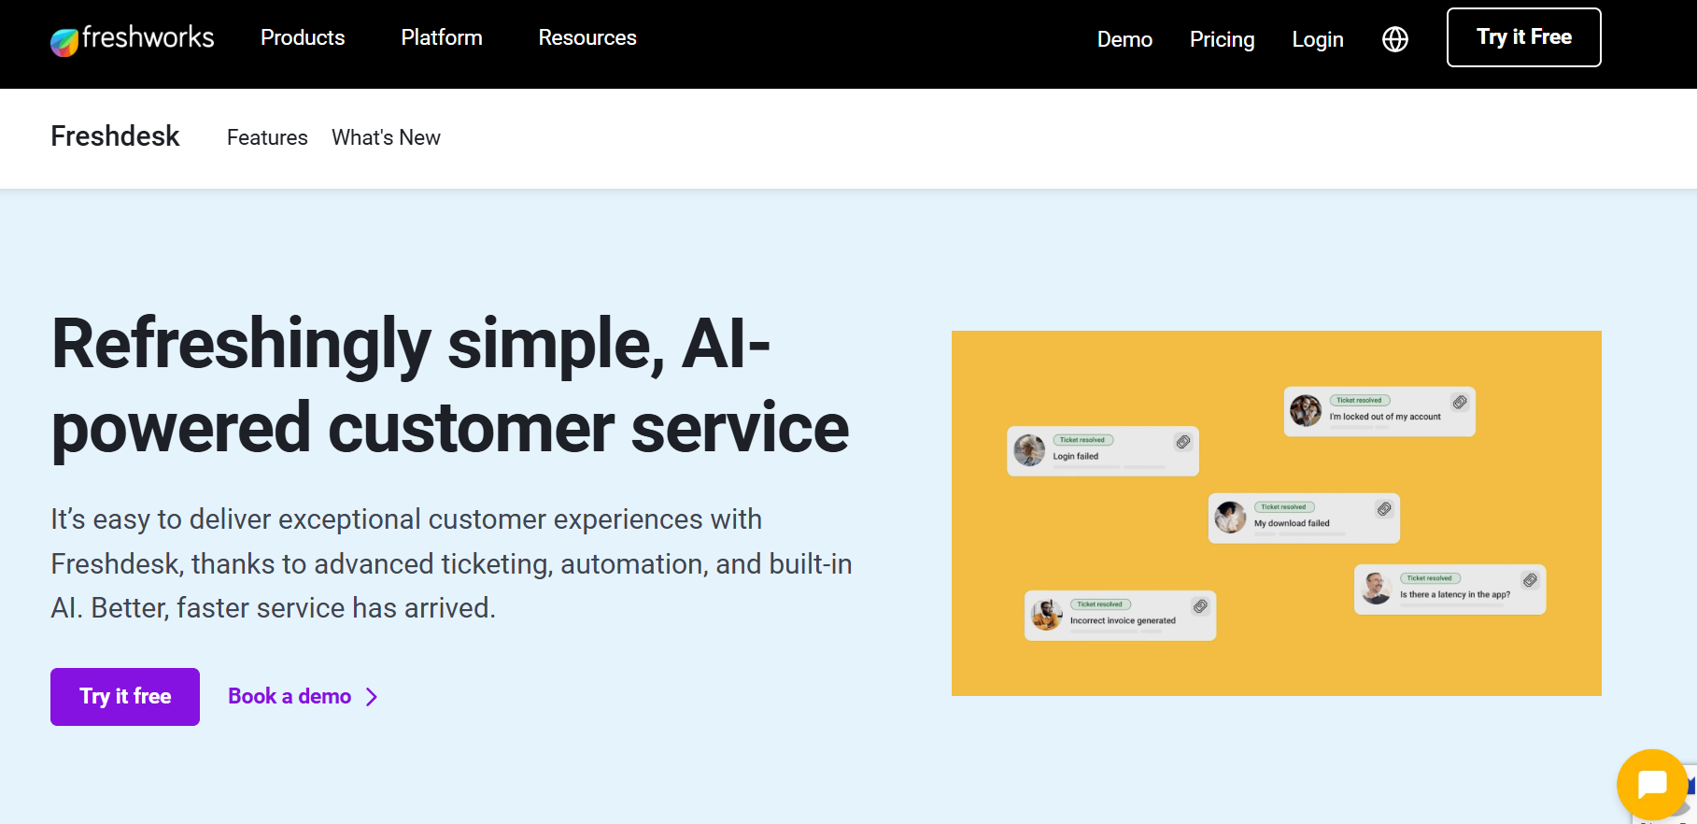Click the purple Try it free button
Screen dimensions: 1697x824
125,697
